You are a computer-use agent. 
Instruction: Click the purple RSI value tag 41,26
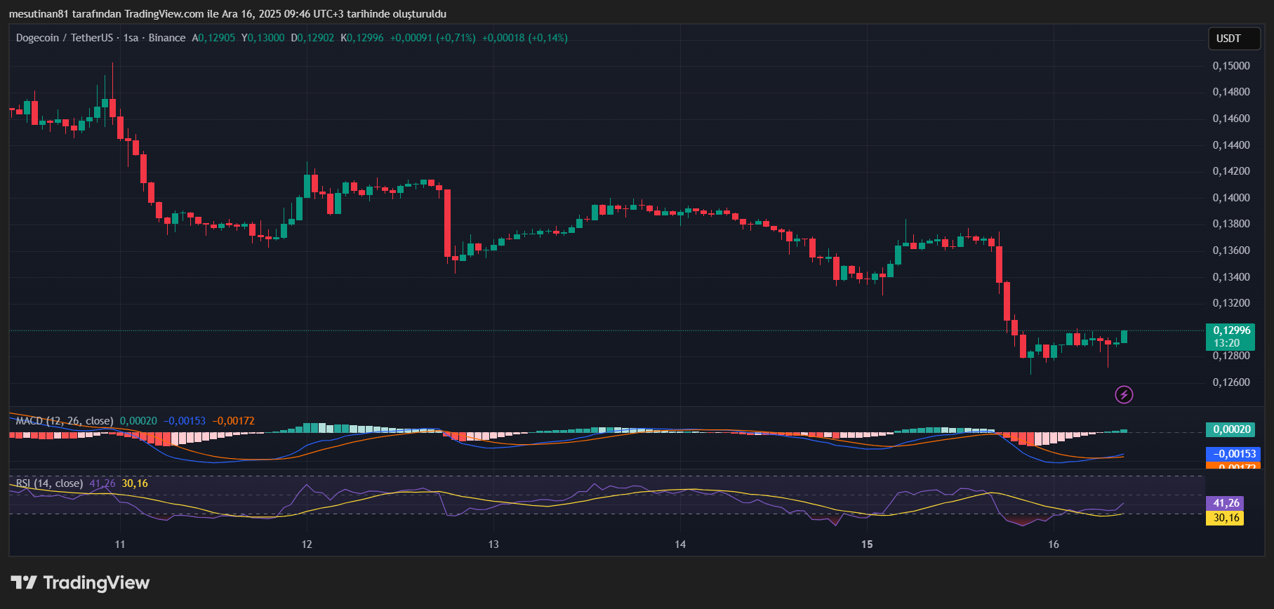(1226, 503)
